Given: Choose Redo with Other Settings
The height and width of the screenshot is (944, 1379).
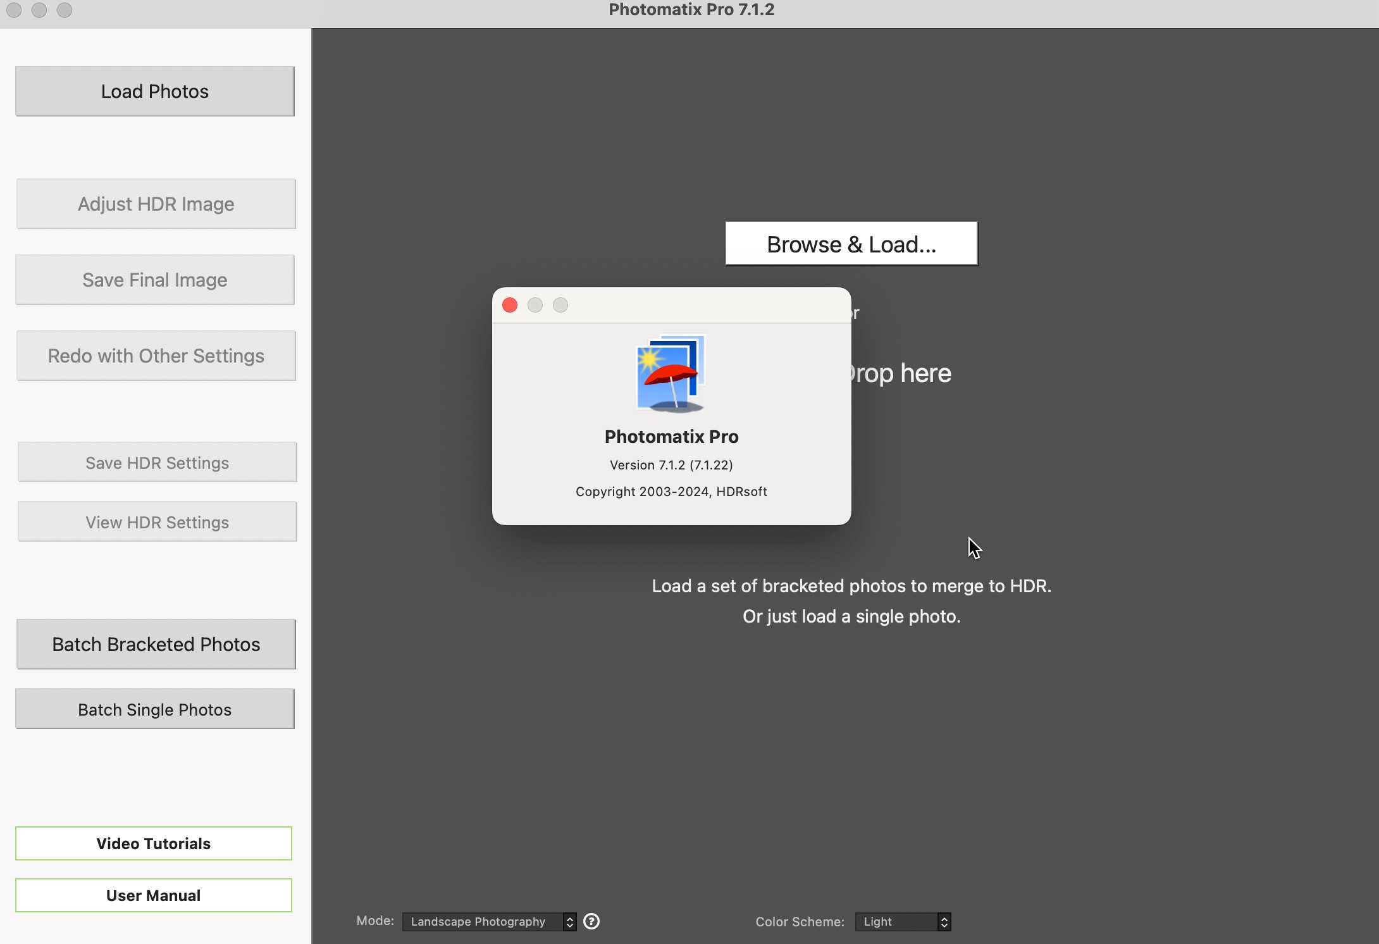Looking at the screenshot, I should pyautogui.click(x=156, y=356).
